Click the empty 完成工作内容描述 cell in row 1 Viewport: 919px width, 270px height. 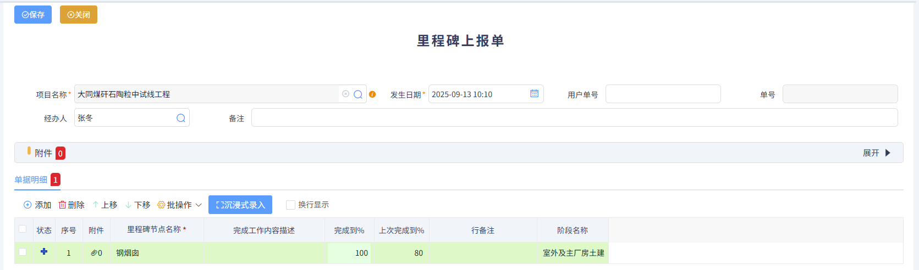(264, 253)
